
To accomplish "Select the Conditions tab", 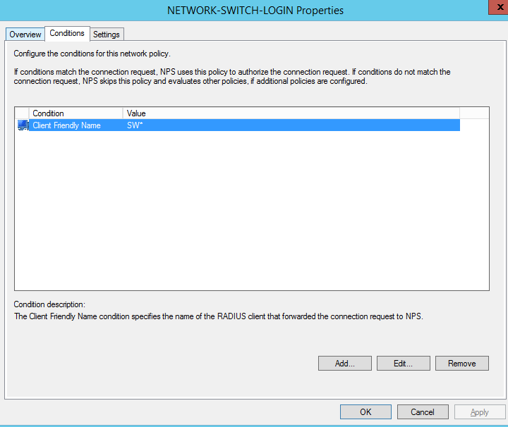I will coord(67,33).
